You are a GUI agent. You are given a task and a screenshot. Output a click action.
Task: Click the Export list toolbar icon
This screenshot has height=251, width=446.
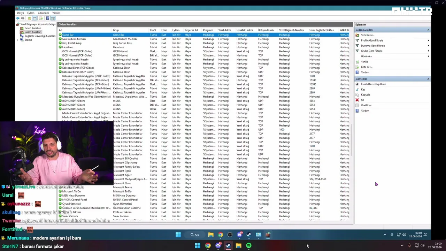pos(41,18)
